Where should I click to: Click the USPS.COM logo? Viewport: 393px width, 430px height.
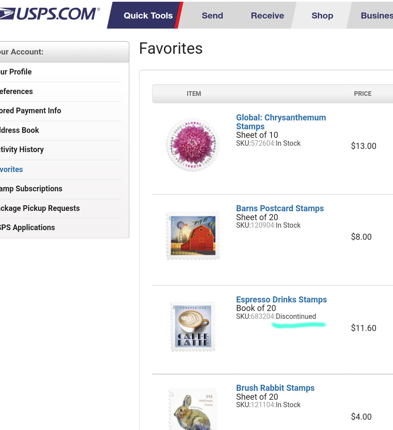[50, 14]
